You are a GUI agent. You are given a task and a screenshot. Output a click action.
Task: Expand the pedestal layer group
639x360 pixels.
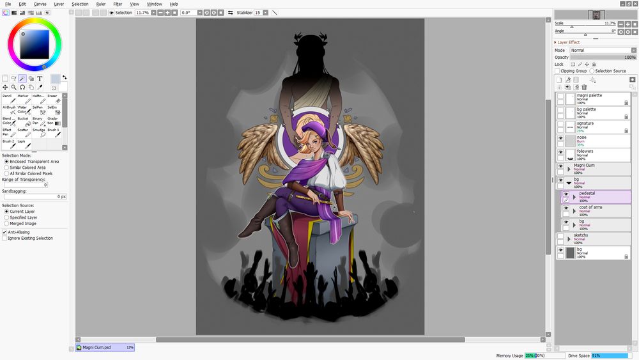[x=574, y=197]
